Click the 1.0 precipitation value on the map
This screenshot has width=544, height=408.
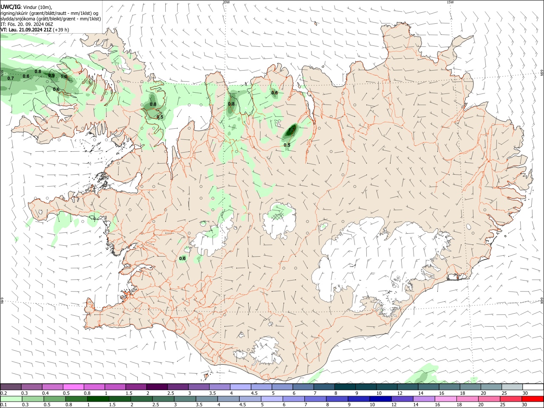tap(64, 77)
